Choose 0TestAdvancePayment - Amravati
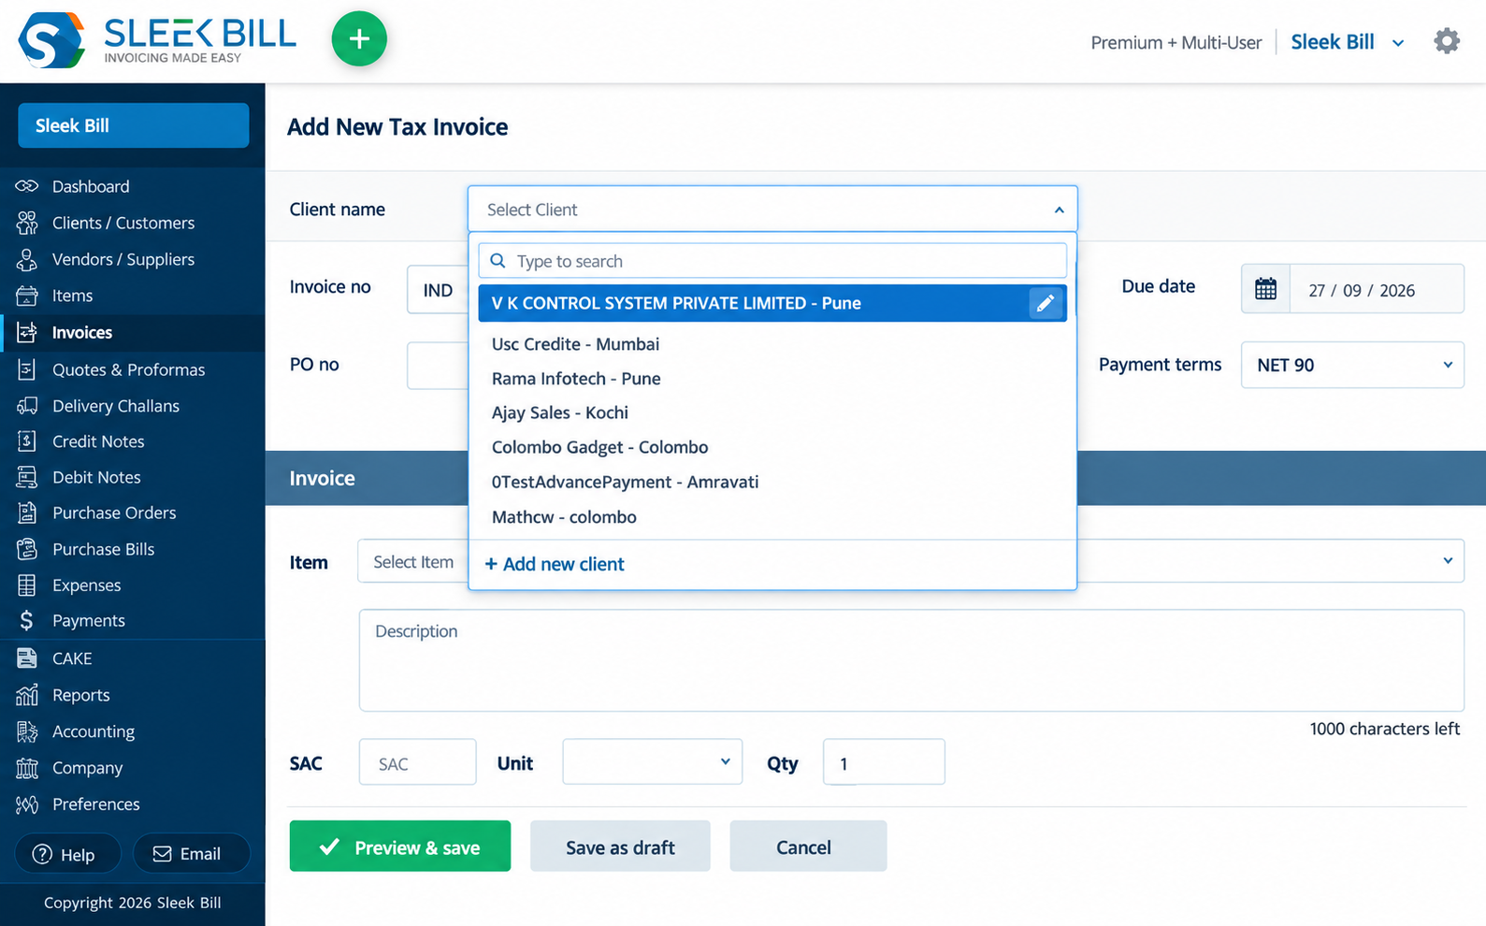 click(625, 482)
